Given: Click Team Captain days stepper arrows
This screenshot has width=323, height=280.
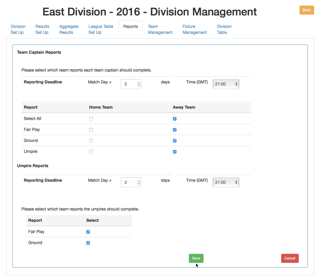Looking at the screenshot, I should pos(139,84).
